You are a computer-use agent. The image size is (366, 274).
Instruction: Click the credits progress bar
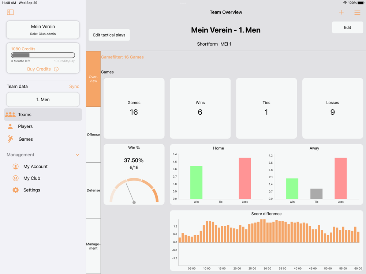pyautogui.click(x=43, y=55)
